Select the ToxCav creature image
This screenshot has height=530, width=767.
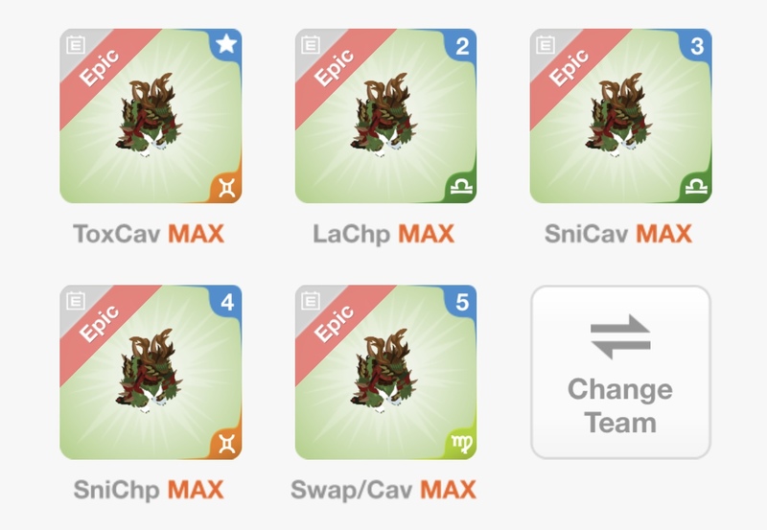pyautogui.click(x=149, y=115)
